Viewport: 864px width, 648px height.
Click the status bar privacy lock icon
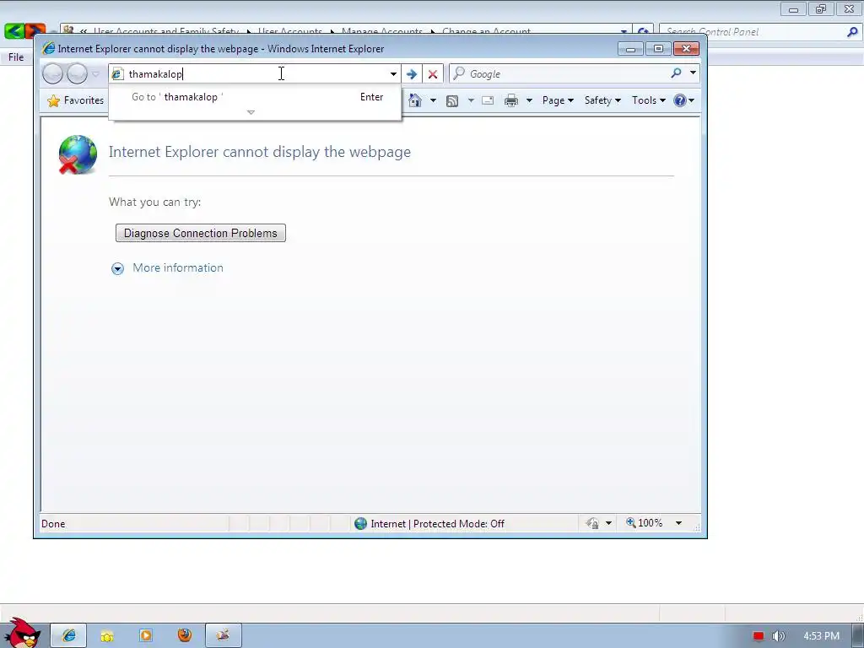click(592, 523)
